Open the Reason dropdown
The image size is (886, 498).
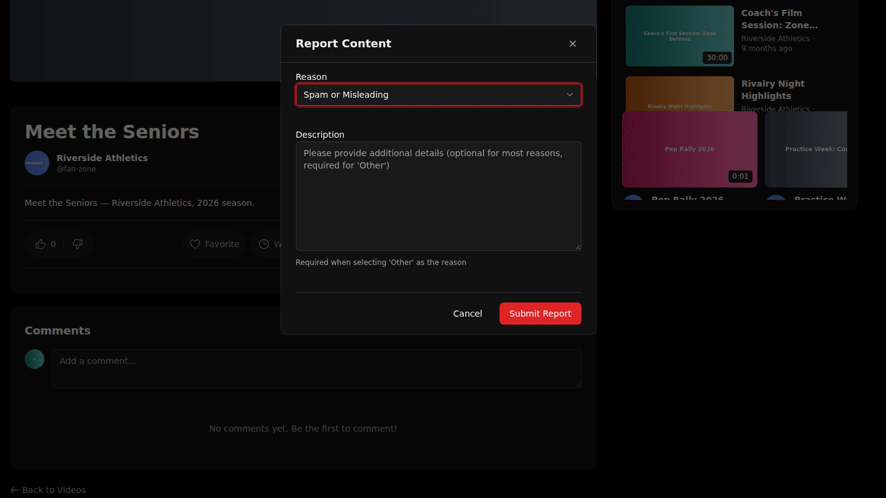(439, 95)
